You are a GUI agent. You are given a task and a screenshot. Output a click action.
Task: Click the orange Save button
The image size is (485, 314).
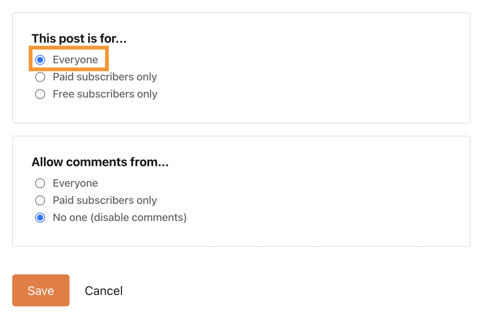41,290
